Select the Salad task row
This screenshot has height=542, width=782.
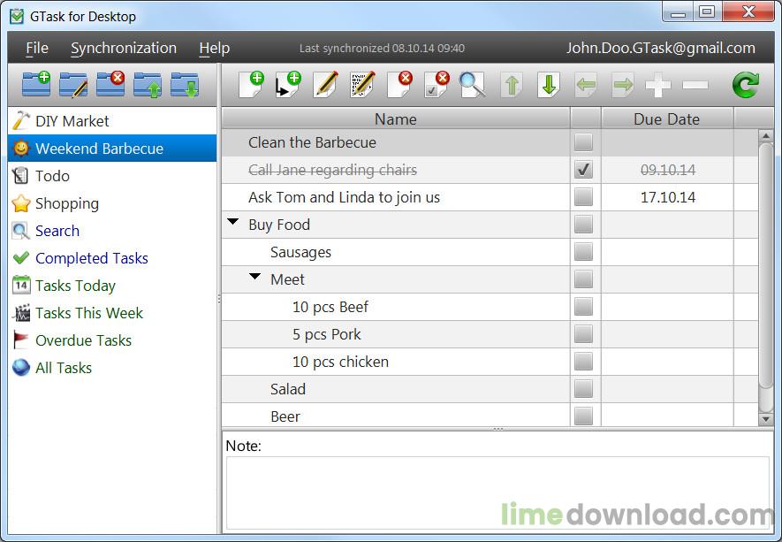tap(490, 389)
